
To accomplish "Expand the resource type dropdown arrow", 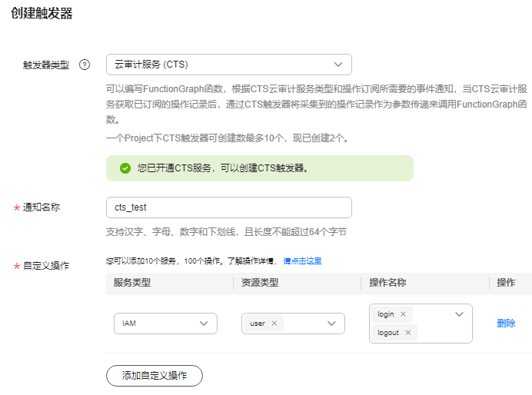I will point(331,324).
